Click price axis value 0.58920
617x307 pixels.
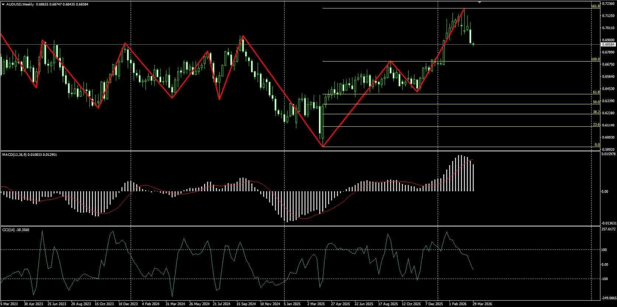[608, 150]
